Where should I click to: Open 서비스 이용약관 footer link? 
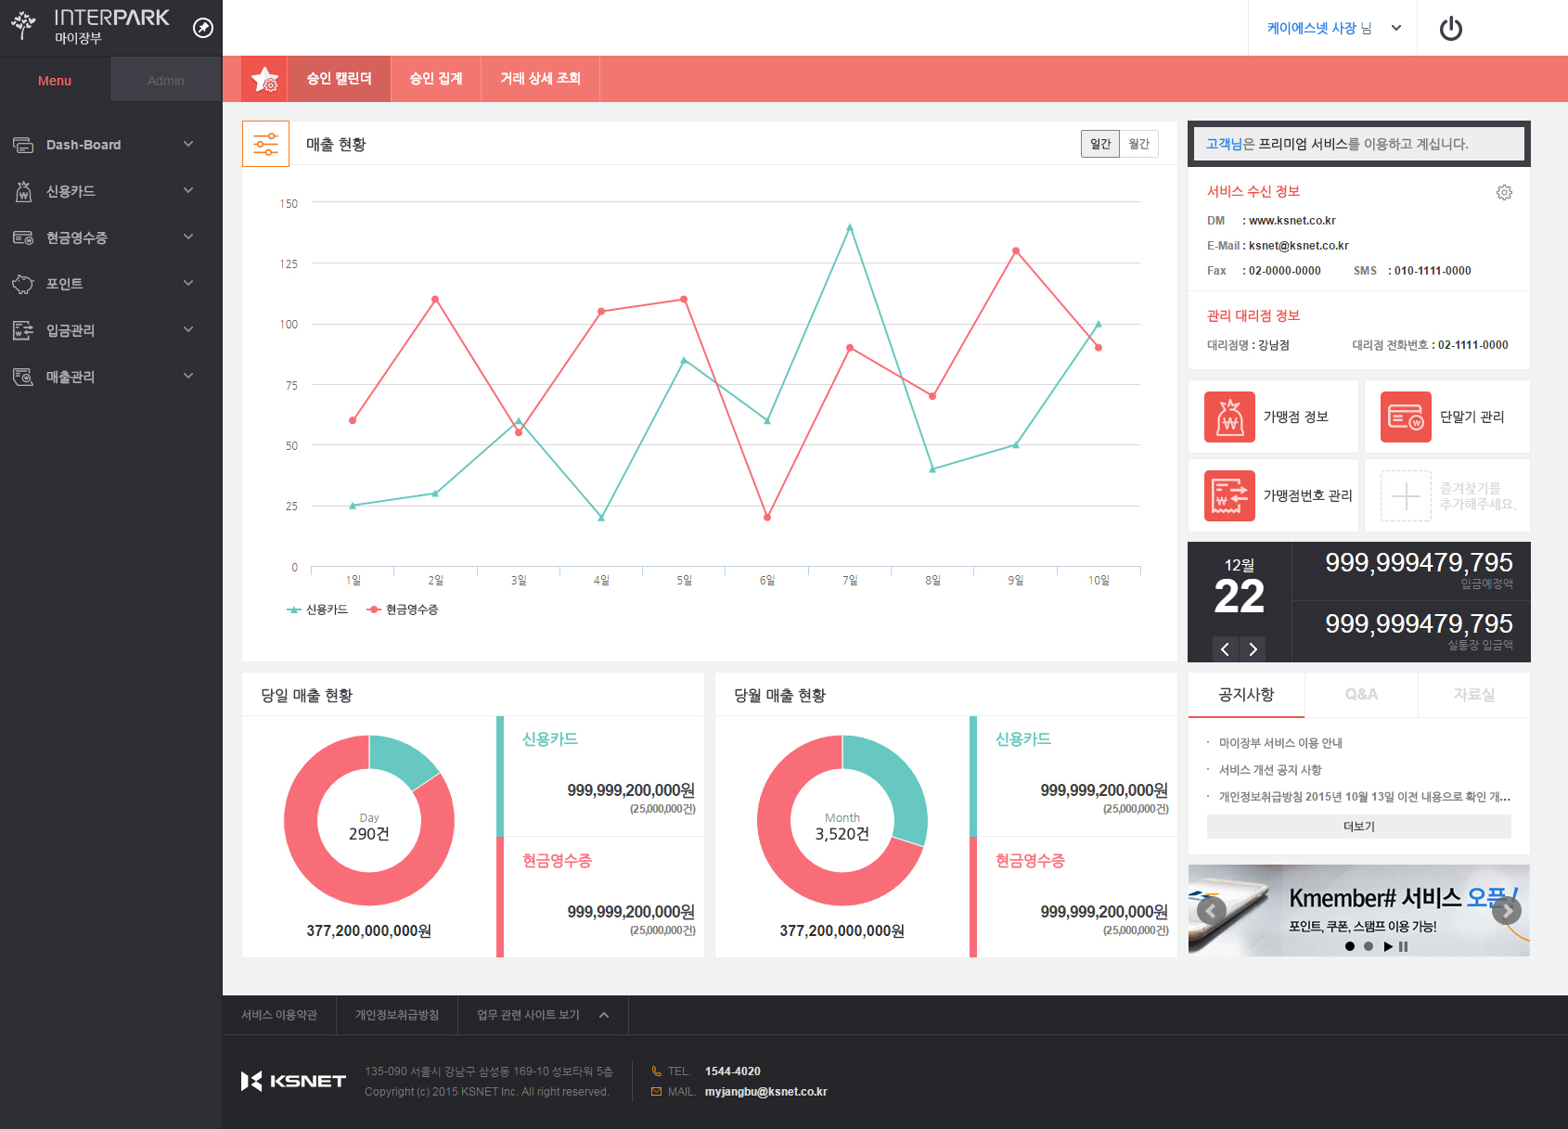pos(279,1015)
